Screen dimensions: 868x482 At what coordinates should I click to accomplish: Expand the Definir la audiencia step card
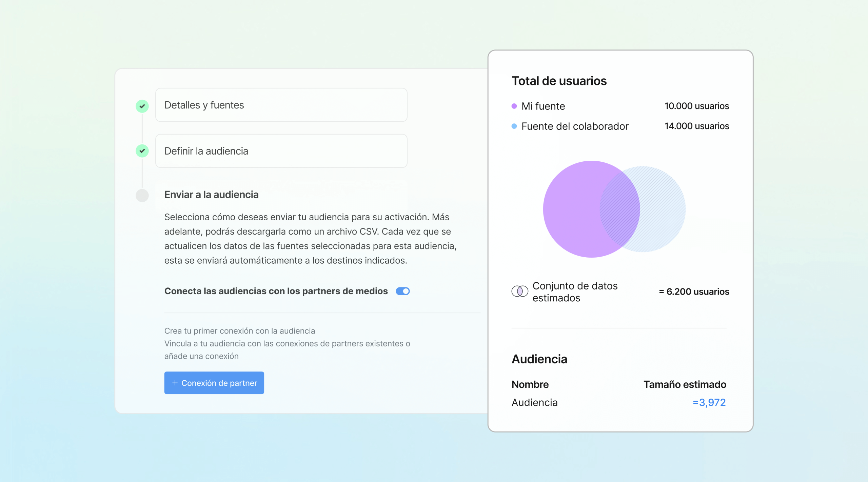(x=281, y=151)
